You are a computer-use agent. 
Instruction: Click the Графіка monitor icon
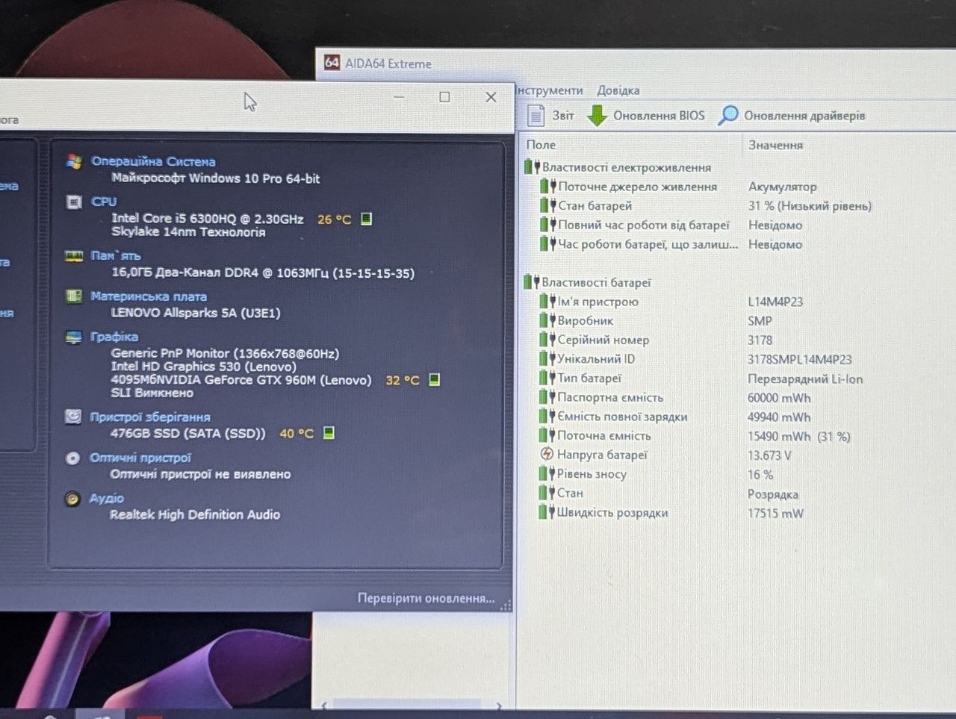coord(73,337)
